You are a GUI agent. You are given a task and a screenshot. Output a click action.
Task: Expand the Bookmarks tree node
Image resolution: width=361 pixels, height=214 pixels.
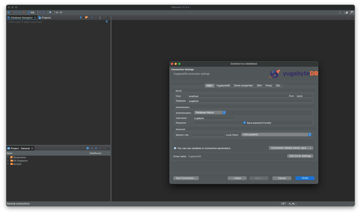[x=8, y=157]
